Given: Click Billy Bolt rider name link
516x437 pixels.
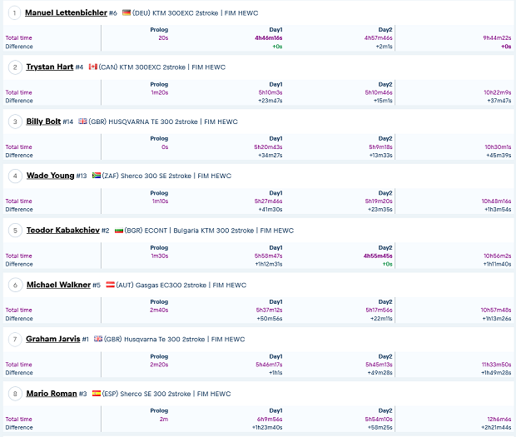Looking at the screenshot, I should (x=43, y=122).
